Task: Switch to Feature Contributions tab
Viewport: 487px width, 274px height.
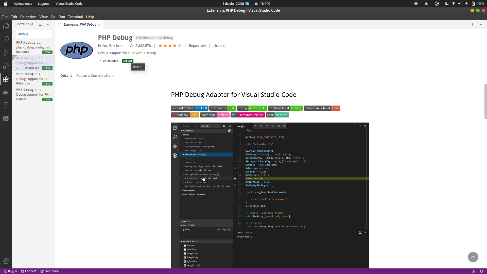Action: [x=95, y=76]
